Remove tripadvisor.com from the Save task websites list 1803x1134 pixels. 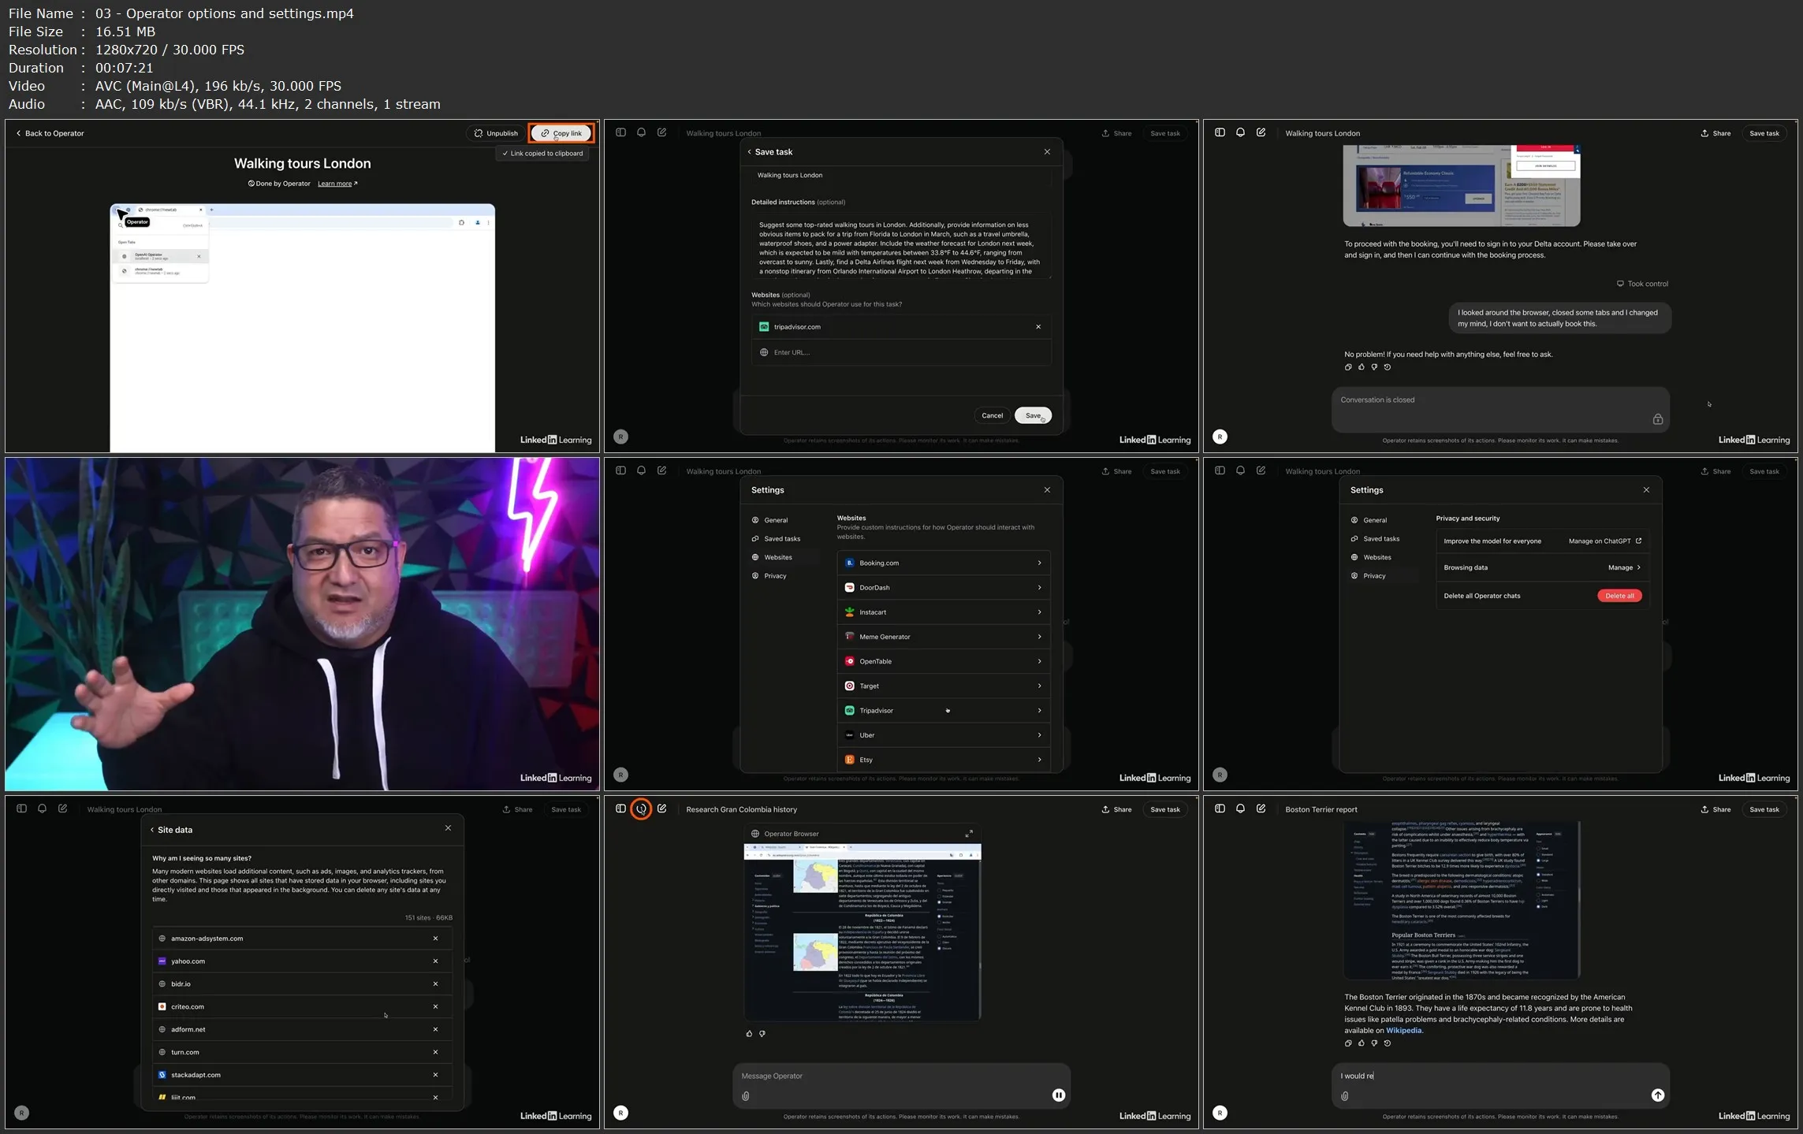(x=1038, y=327)
